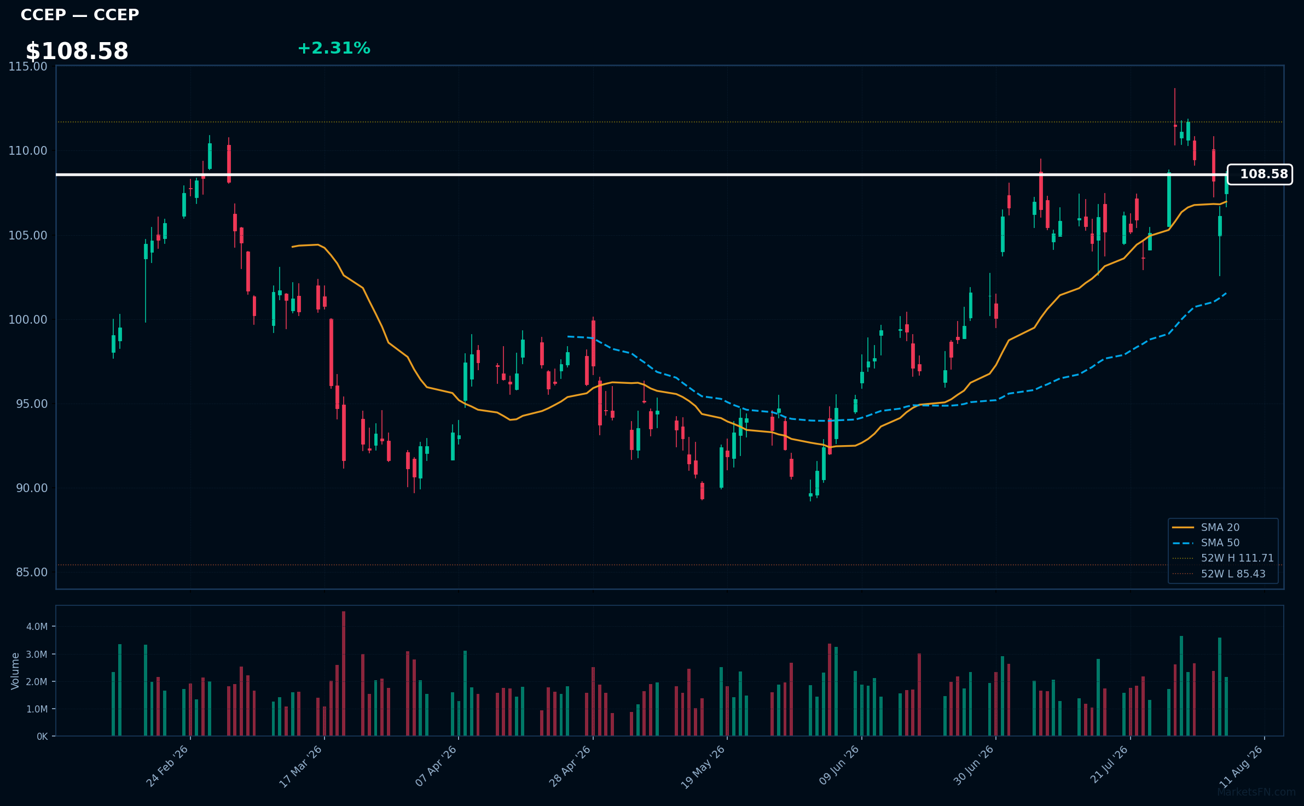Click the blue dashed SMA 50 legend swatch
Viewport: 1304px width, 806px height.
pyautogui.click(x=1183, y=543)
